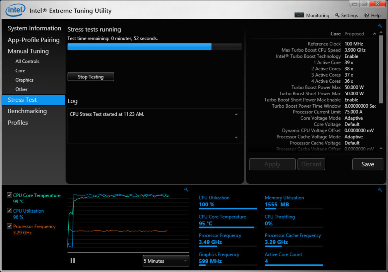Click the Intel logo icon
The height and width of the screenshot is (272, 388).
(15, 10)
